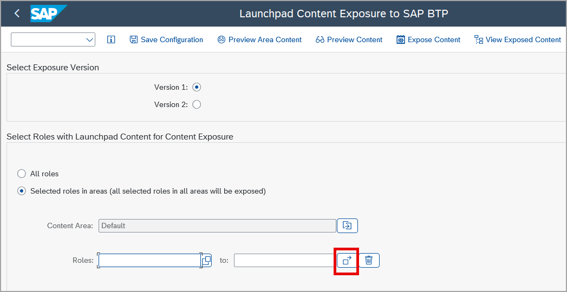567x292 pixels.
Task: Select the Version 2 radio button
Action: [197, 104]
